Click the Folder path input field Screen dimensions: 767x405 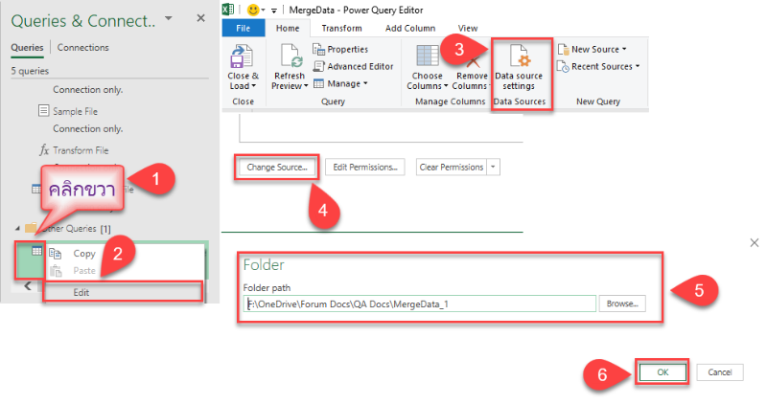(x=420, y=304)
